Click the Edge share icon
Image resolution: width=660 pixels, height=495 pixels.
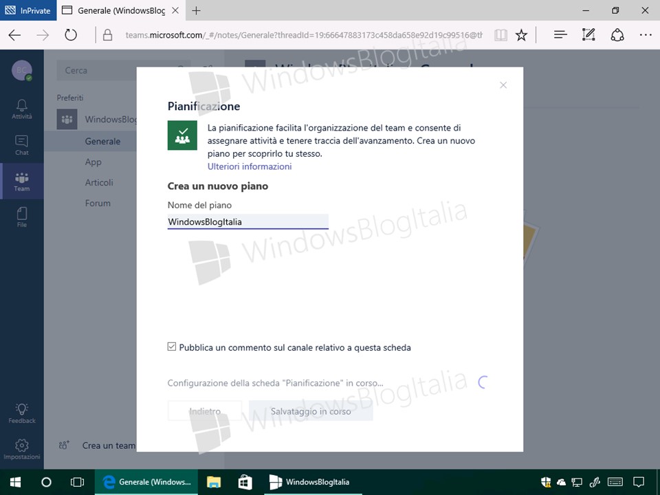coord(617,35)
